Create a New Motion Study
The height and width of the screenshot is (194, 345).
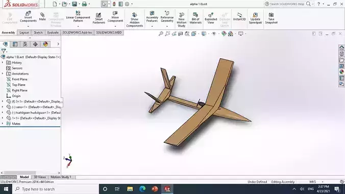coord(181,20)
